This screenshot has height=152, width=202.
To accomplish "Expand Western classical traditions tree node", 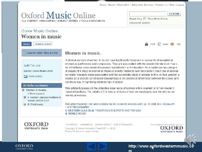I will pyautogui.click(x=25, y=97).
